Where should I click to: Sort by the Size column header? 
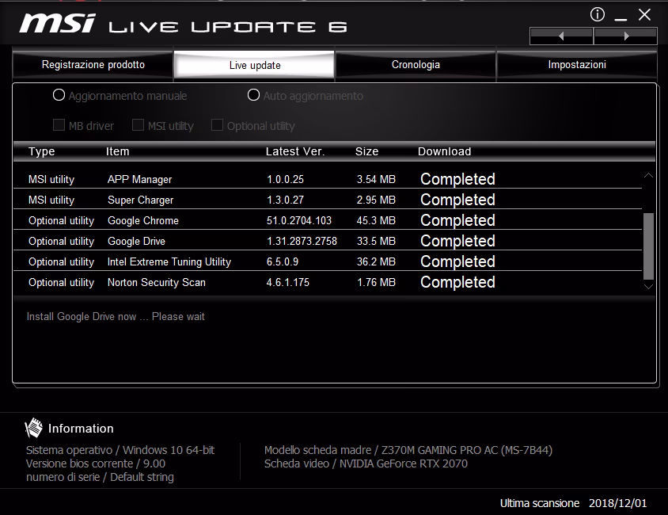[x=366, y=151]
